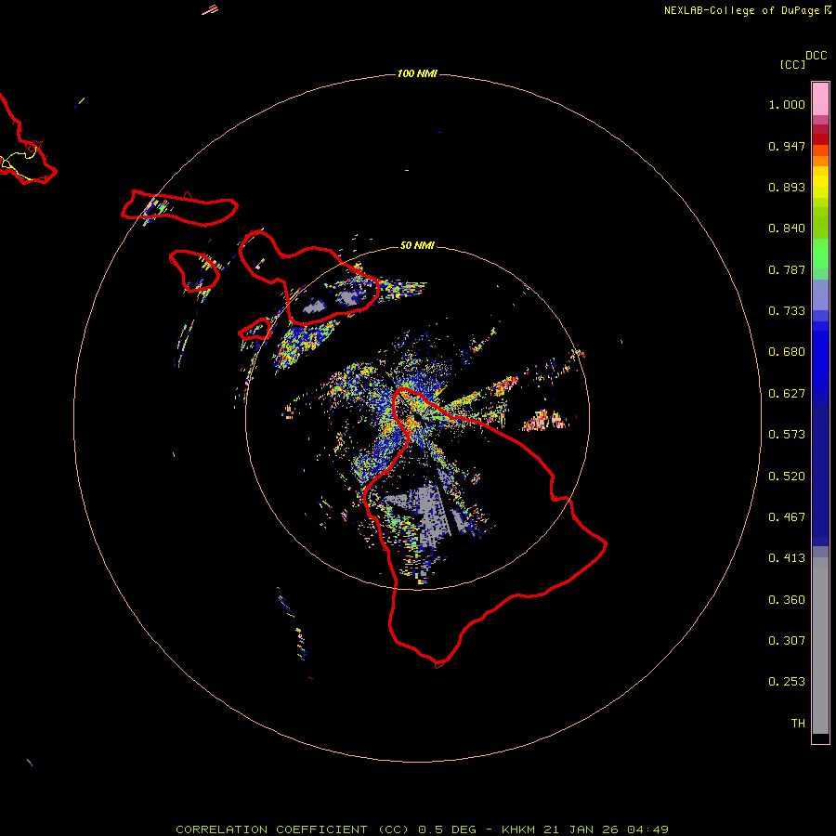Click the 0.520 value on the color scale

[x=787, y=477]
